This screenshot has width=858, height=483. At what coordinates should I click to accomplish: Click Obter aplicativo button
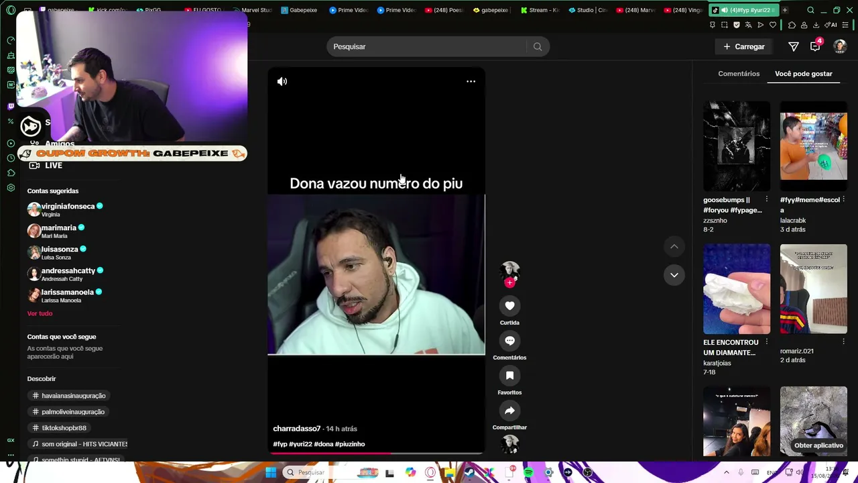(x=818, y=445)
